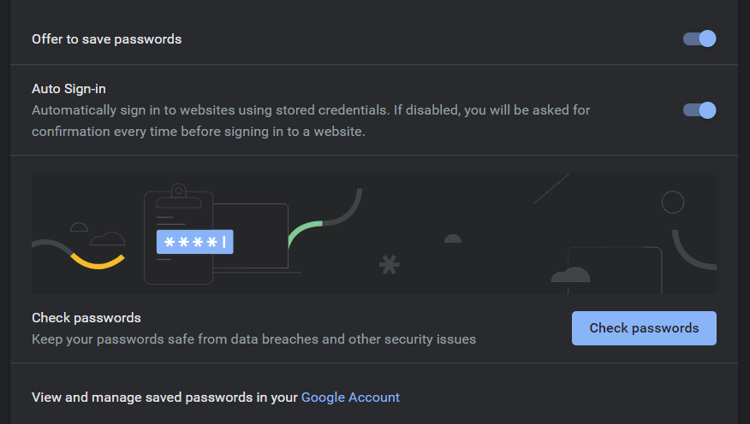The height and width of the screenshot is (424, 750).
Task: Click the thin diagonal line in the banner
Action: [x=551, y=189]
